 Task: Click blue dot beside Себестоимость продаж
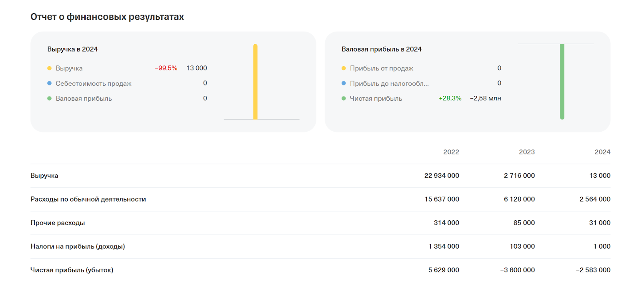coord(50,83)
